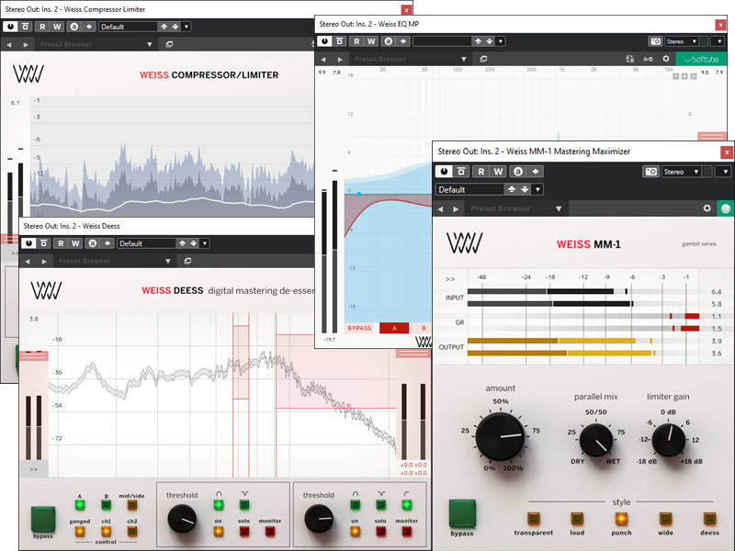Select the transparent style button
Image resolution: width=735 pixels, height=551 pixels.
[x=534, y=519]
